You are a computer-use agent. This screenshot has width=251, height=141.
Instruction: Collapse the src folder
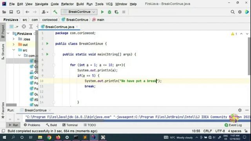tap(14, 50)
